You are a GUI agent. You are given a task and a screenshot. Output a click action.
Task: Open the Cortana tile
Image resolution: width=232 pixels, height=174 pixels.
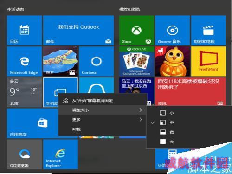(97, 61)
